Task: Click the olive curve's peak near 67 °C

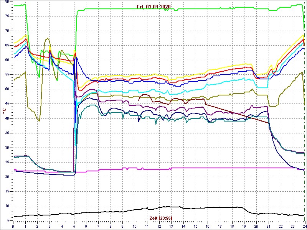Action: coord(47,38)
